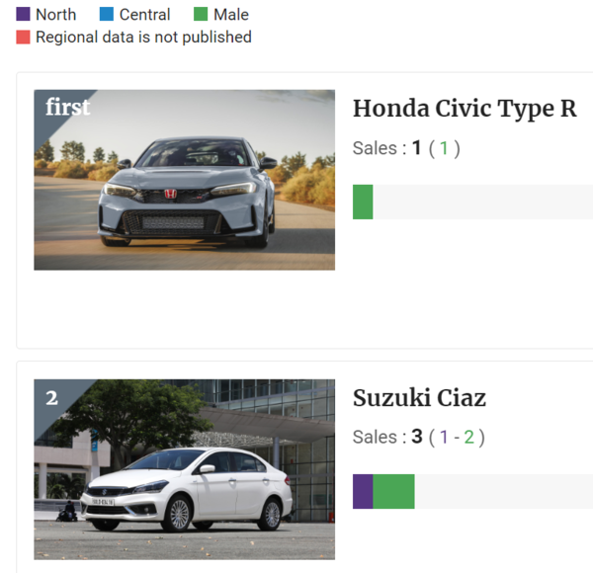Click the purple North legend swatch
The height and width of the screenshot is (573, 593).
[x=23, y=14]
